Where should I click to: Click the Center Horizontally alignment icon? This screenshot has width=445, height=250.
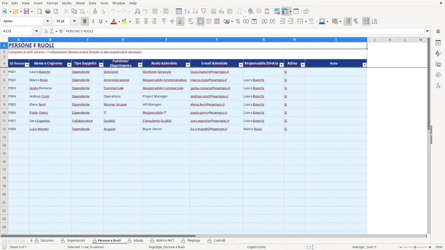coord(146,21)
